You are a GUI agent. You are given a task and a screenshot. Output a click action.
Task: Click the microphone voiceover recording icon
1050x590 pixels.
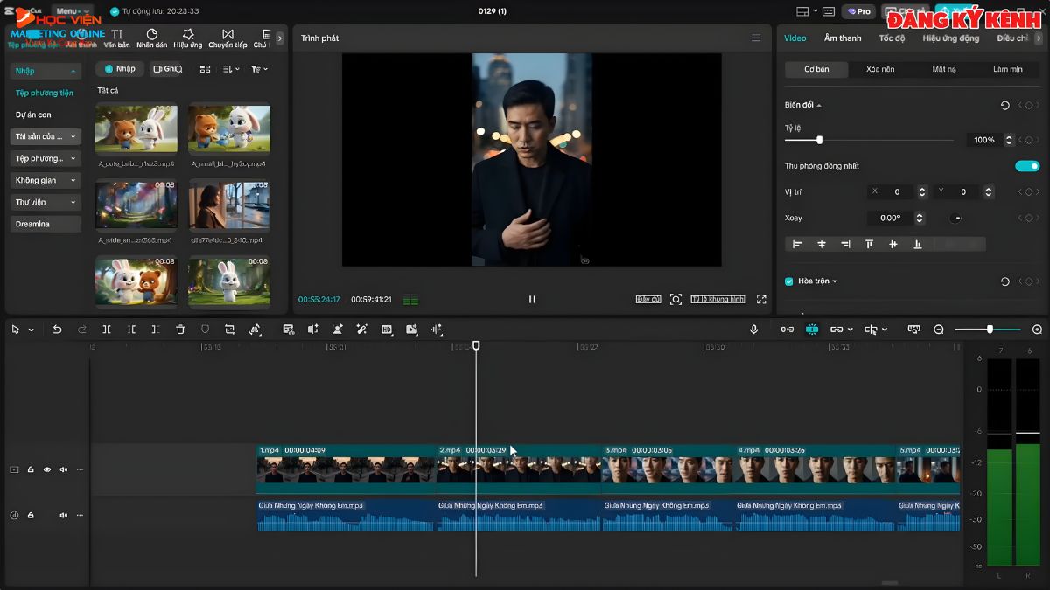coord(754,330)
